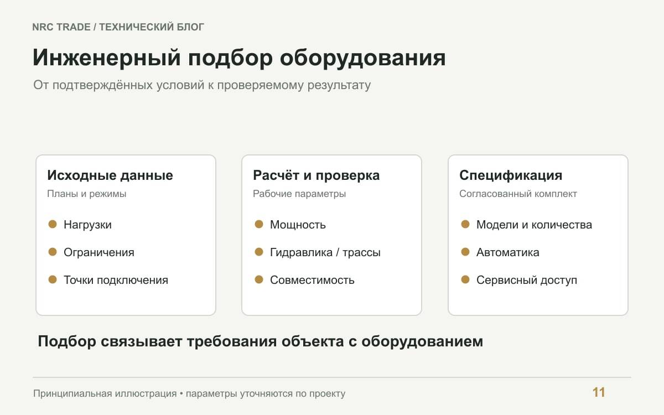Select the title Инженерный подбор оборудования
Image resolution: width=664 pixels, height=415 pixels.
pyautogui.click(x=239, y=58)
